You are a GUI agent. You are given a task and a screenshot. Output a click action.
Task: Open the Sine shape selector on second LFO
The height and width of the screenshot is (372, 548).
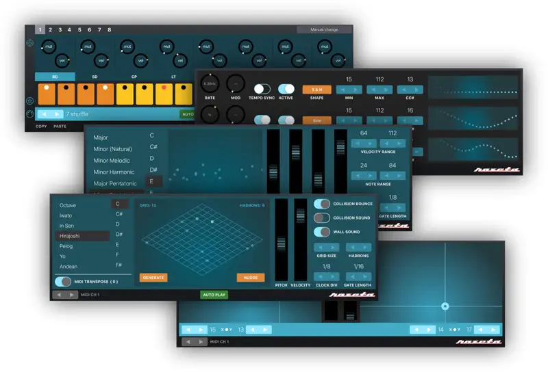coord(316,120)
